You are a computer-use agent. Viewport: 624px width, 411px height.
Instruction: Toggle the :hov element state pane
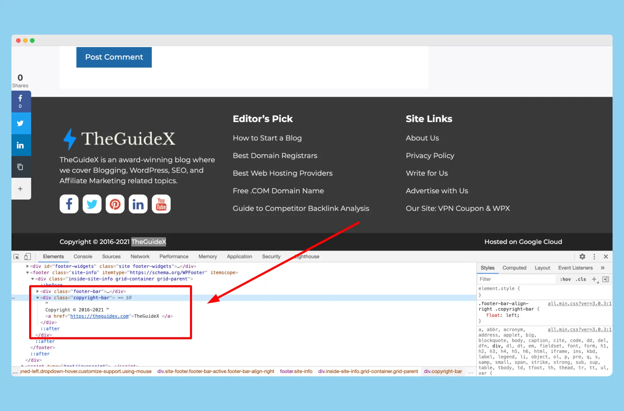point(565,279)
